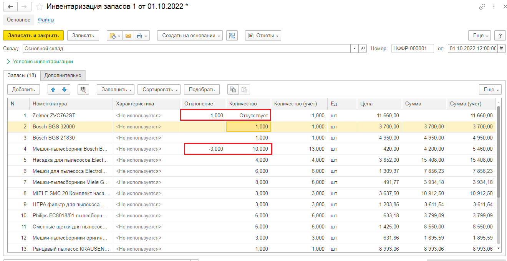Go back using the left arrow

pos(10,7)
